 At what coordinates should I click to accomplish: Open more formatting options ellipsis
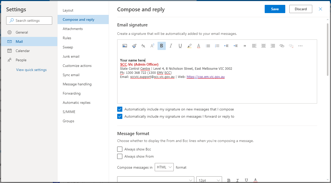300,46
